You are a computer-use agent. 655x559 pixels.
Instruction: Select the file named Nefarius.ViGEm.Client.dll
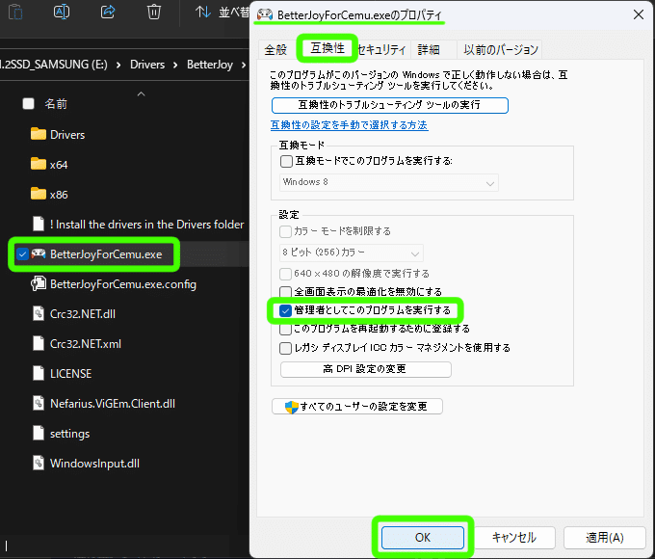click(113, 404)
